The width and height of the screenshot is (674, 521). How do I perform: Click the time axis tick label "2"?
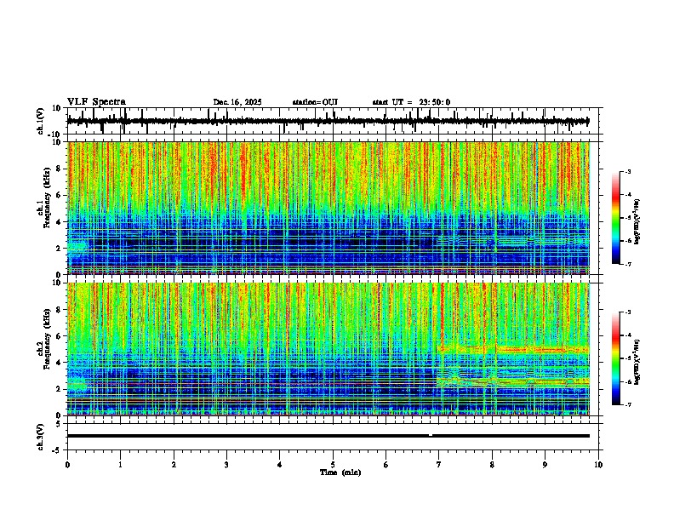[174, 465]
